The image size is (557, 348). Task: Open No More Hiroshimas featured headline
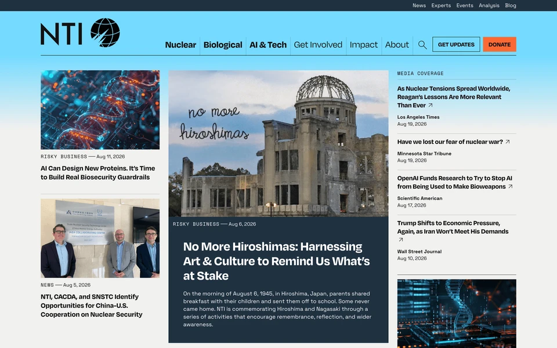click(x=276, y=261)
